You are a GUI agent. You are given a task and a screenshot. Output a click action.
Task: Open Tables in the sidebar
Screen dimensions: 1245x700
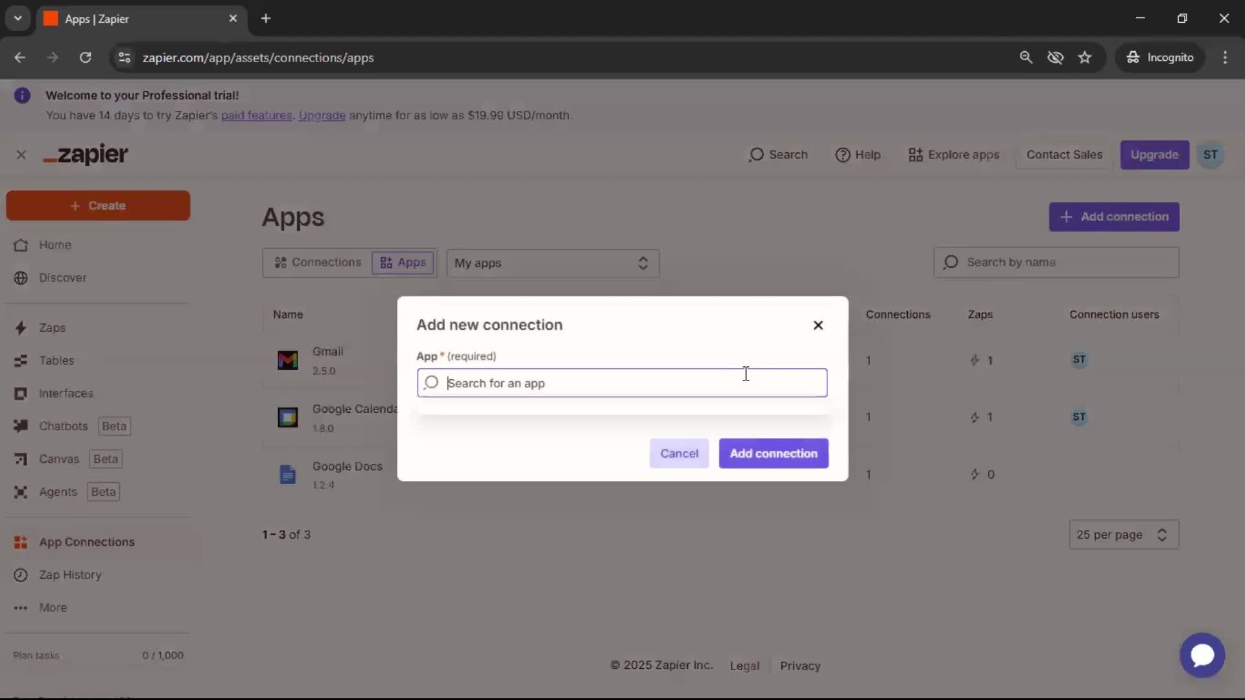[x=56, y=361]
